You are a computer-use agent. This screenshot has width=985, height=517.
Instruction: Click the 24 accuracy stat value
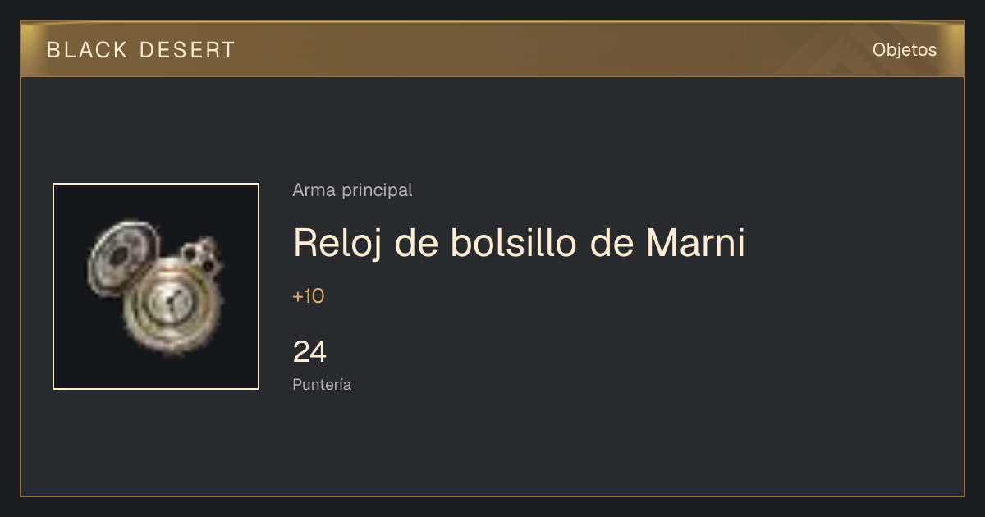click(309, 352)
